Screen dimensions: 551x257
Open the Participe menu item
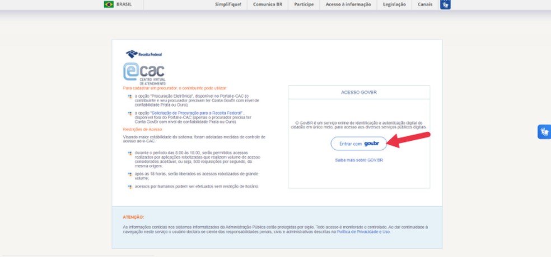[x=304, y=4]
